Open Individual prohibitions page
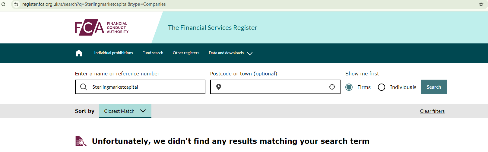This screenshot has height=152, width=488. coord(113,53)
